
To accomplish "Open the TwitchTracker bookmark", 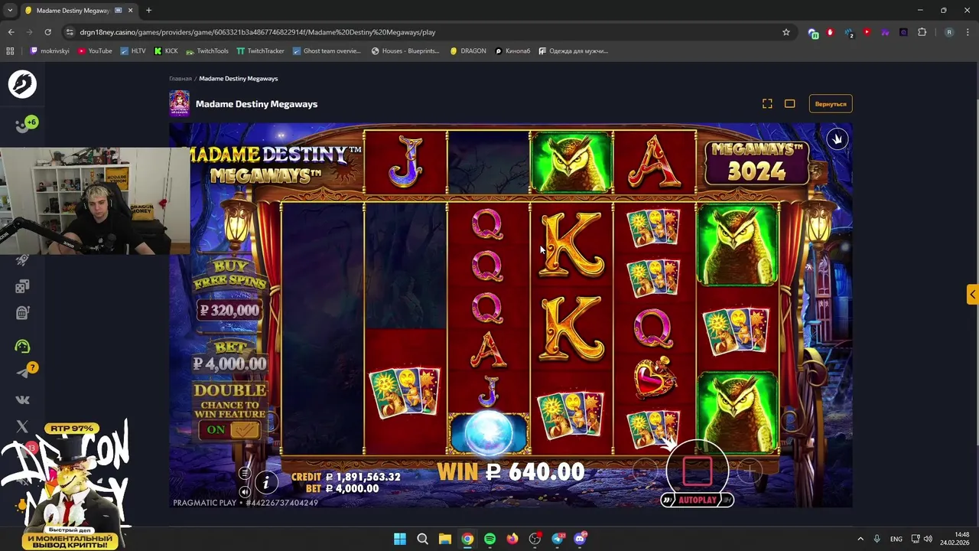I will (x=260, y=51).
